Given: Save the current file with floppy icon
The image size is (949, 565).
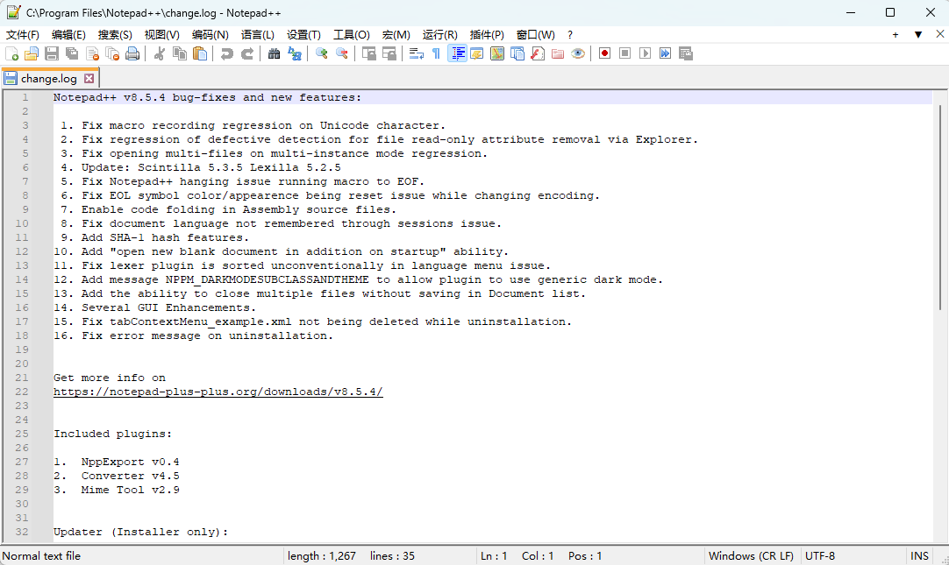Looking at the screenshot, I should pyautogui.click(x=52, y=53).
